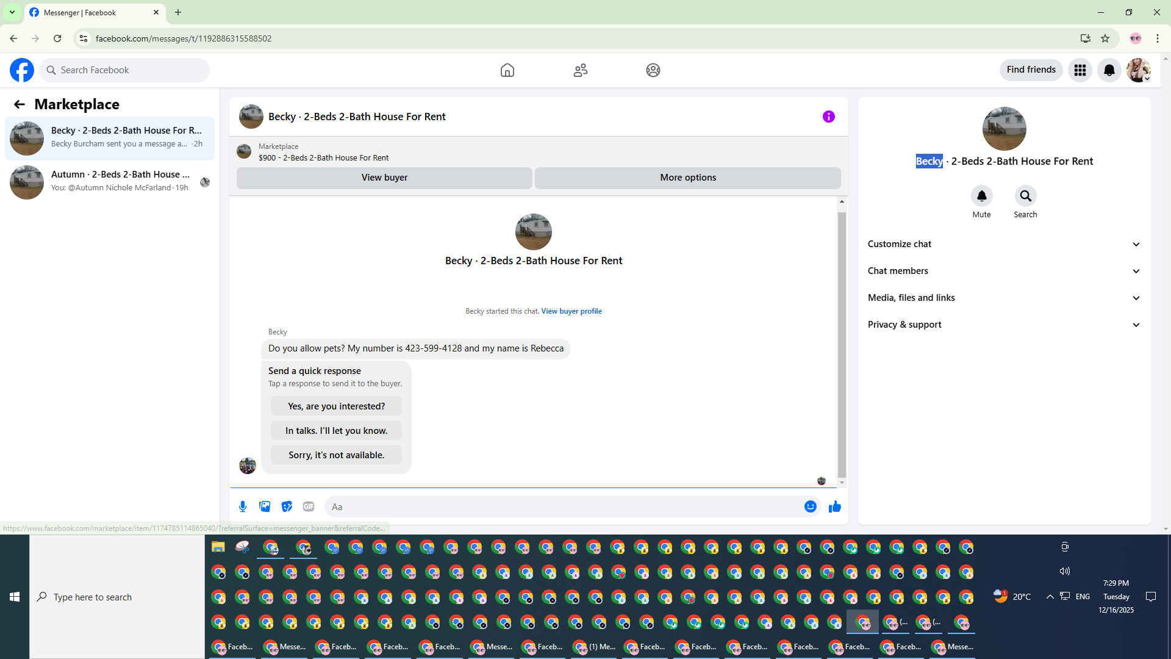Follow the View buyer profile link
This screenshot has height=659, width=1171.
pyautogui.click(x=571, y=311)
